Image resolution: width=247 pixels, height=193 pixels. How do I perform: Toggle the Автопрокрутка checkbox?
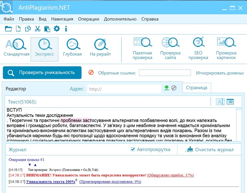[x=133, y=149]
